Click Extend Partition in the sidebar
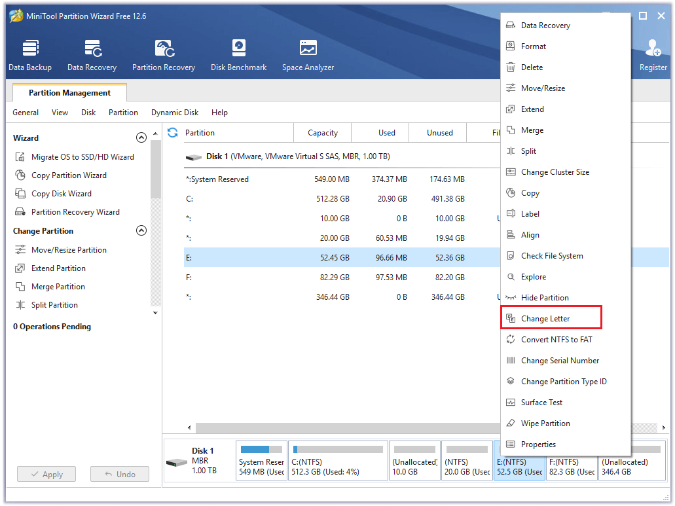675x506 pixels. (50, 268)
